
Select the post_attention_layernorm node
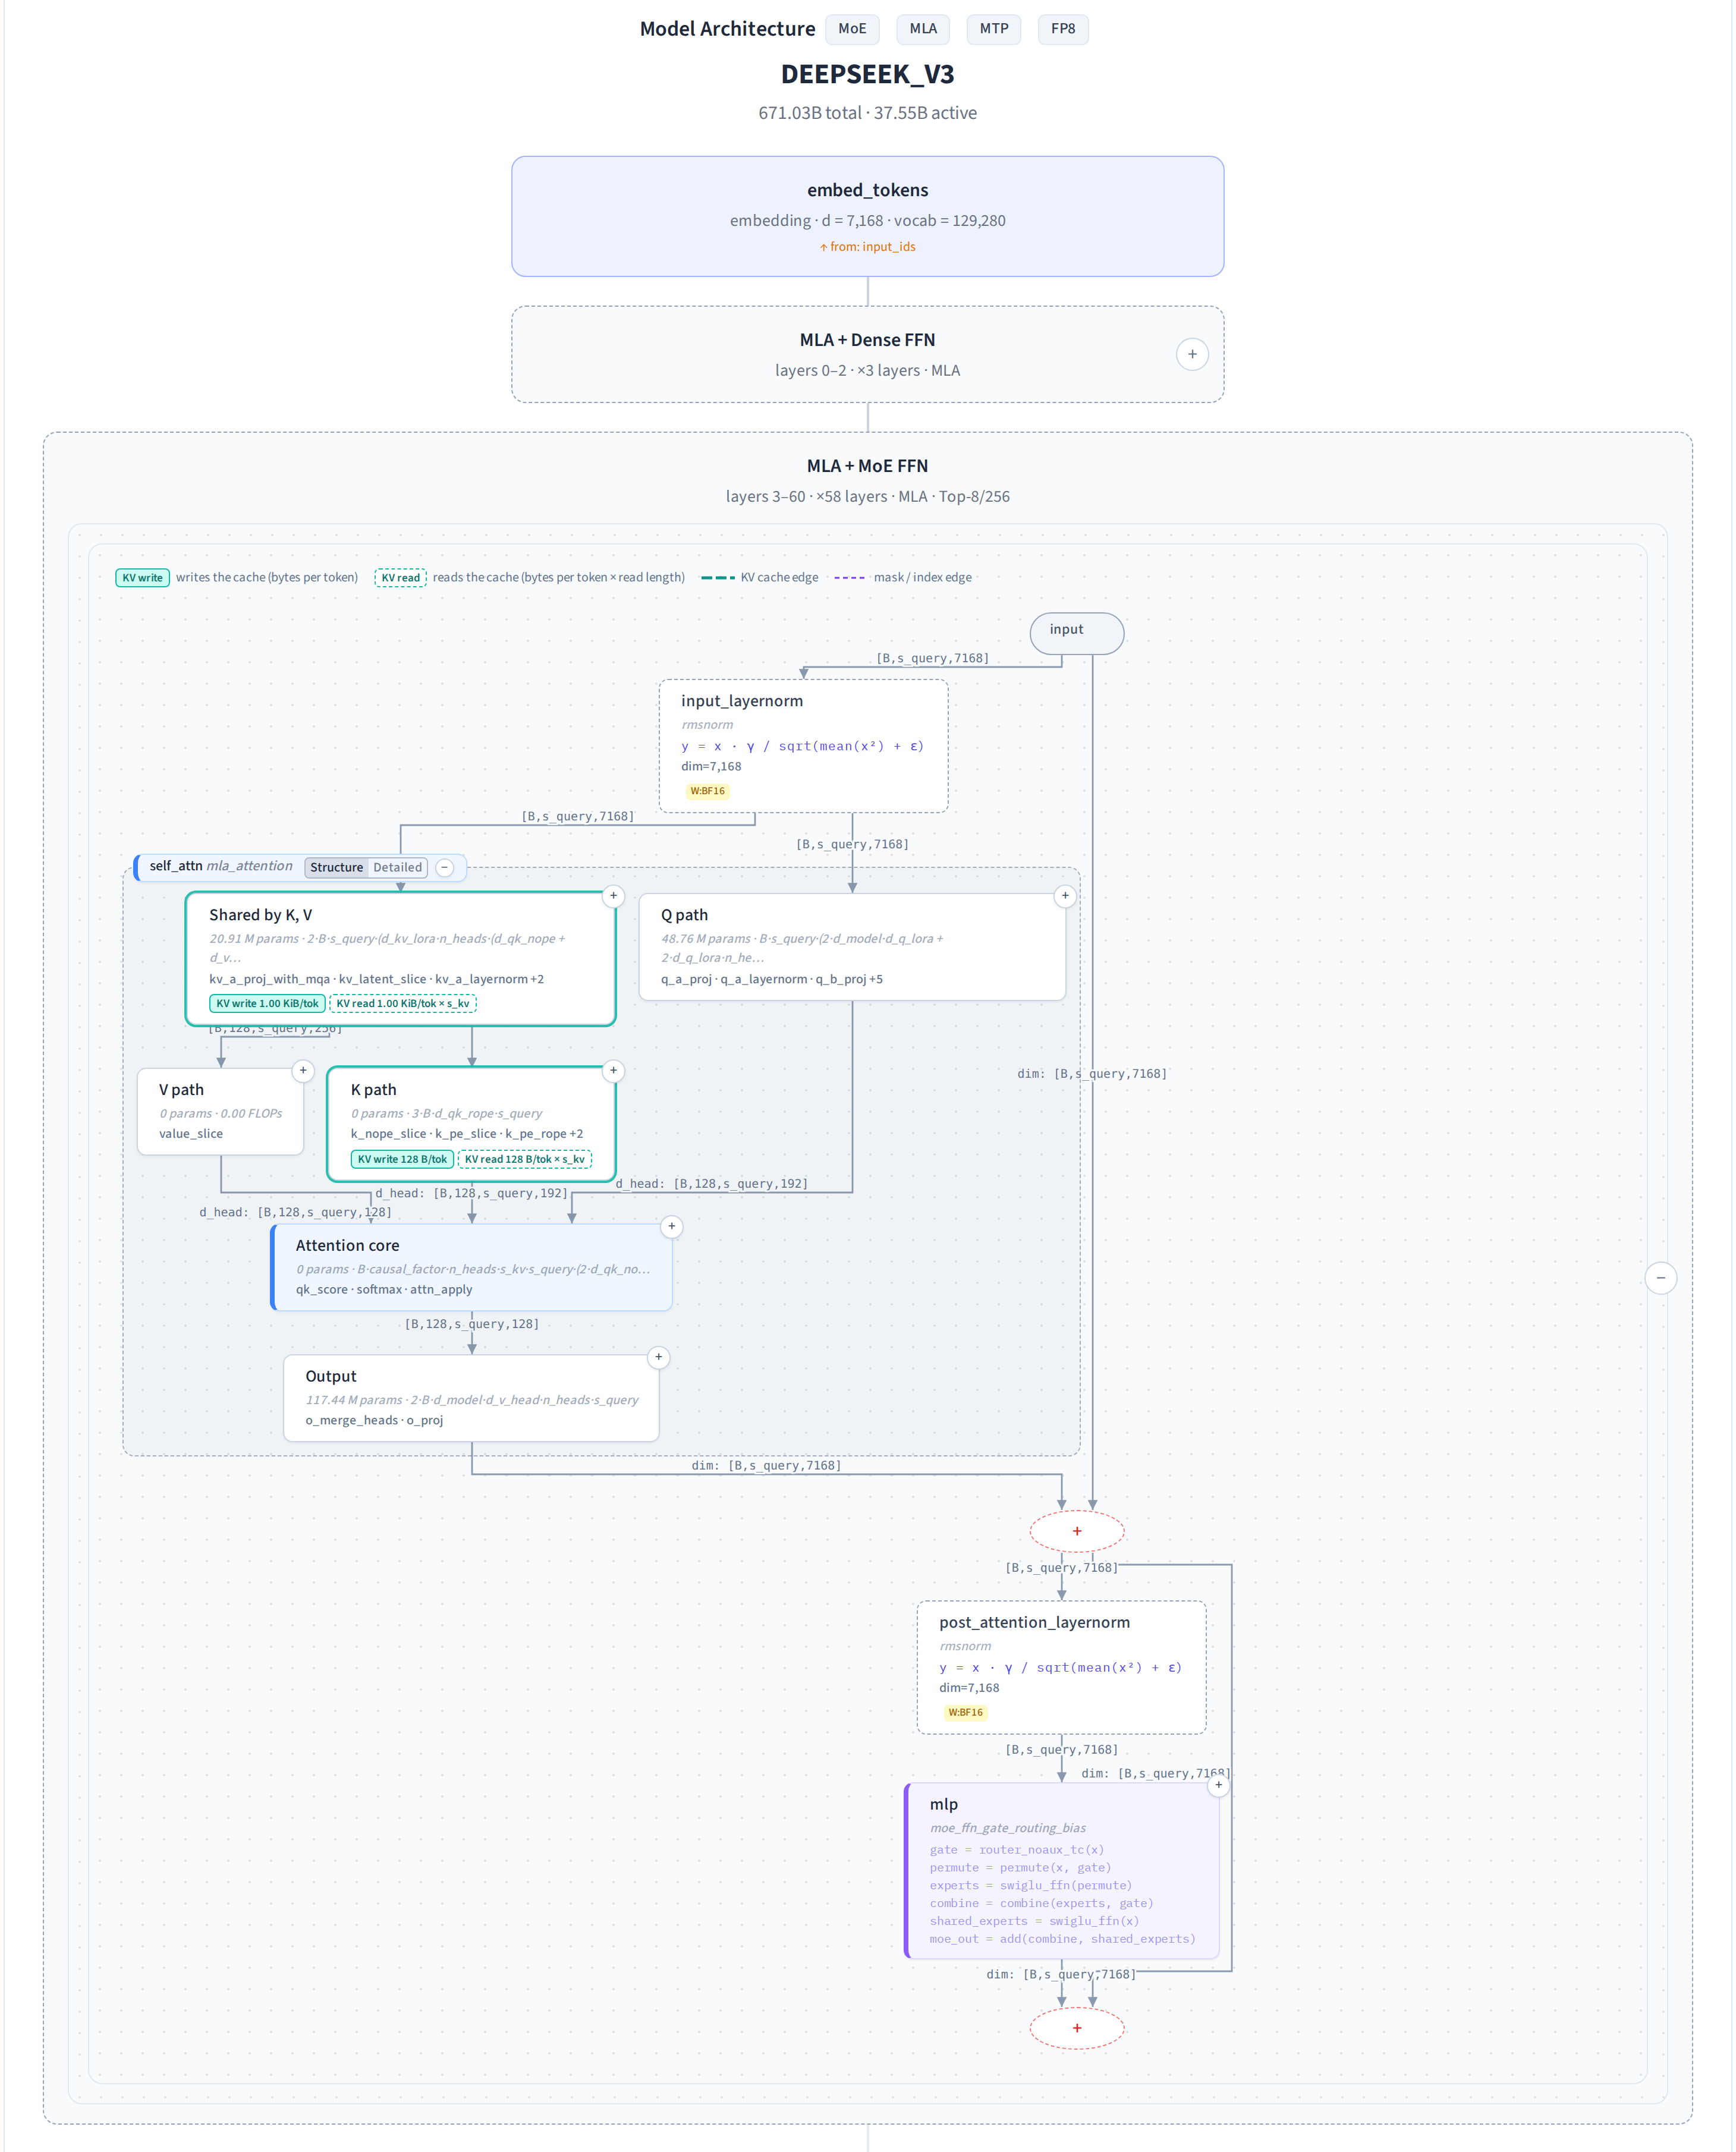tap(1061, 1667)
